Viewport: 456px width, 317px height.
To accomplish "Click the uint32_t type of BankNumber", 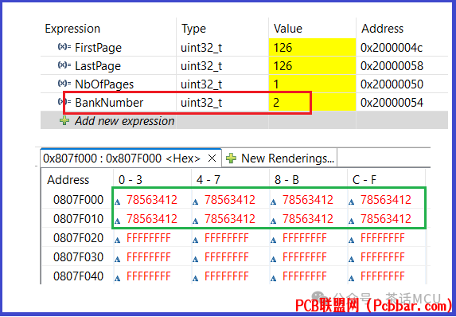I will pyautogui.click(x=201, y=103).
